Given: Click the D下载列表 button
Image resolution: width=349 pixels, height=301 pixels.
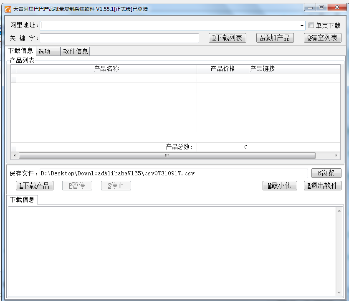Looking at the screenshot, I should pyautogui.click(x=227, y=38).
